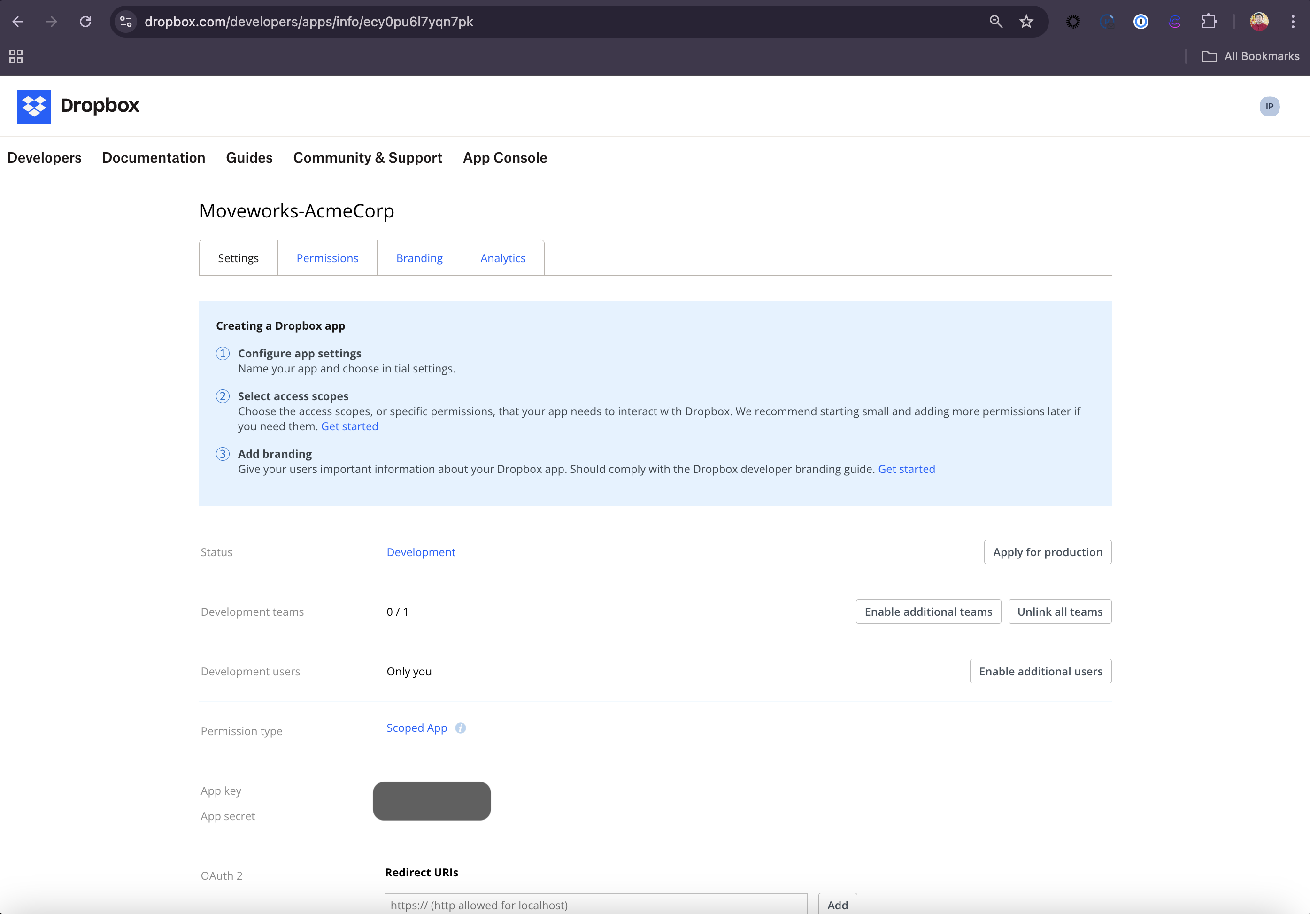Open the apps grid icon in bookmarks bar
The height and width of the screenshot is (914, 1310).
pos(16,56)
